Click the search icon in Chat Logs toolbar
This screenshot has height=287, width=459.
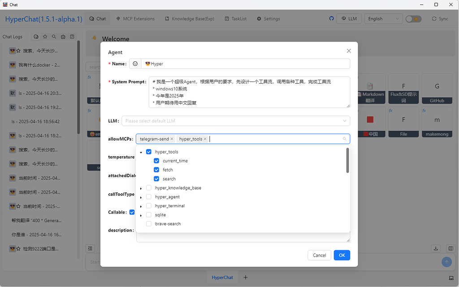54,37
